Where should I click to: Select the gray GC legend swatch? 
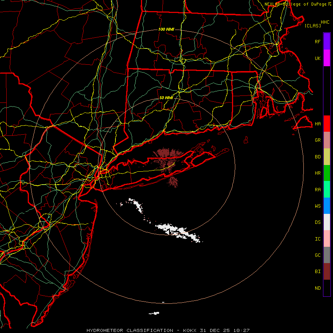pyautogui.click(x=327, y=255)
